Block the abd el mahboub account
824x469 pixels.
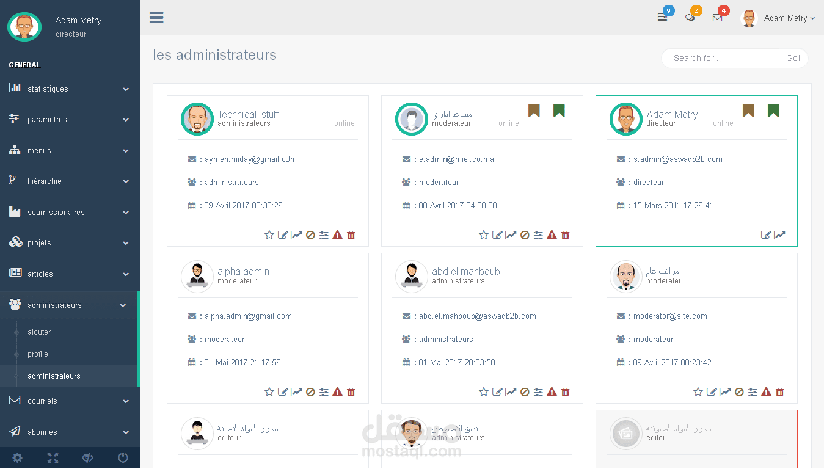(x=525, y=391)
